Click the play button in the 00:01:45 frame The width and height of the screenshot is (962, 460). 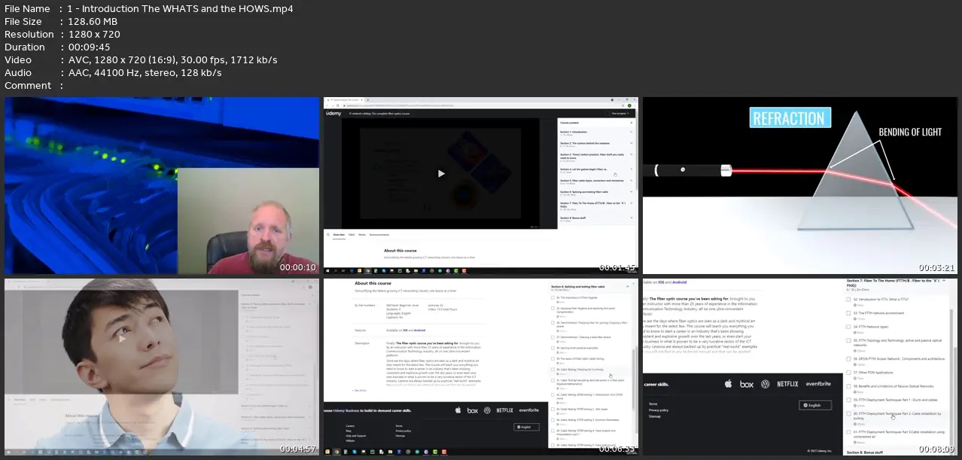pos(441,174)
